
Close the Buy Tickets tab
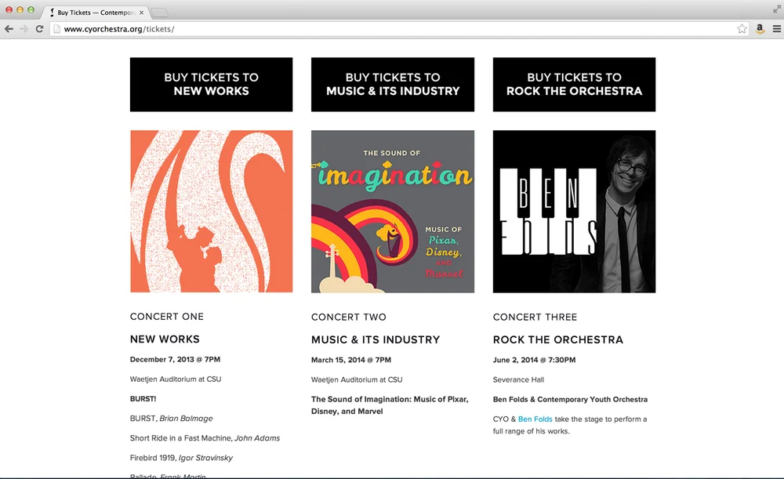click(141, 13)
